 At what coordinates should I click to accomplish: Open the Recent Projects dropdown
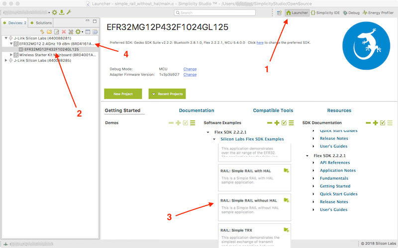click(x=167, y=94)
